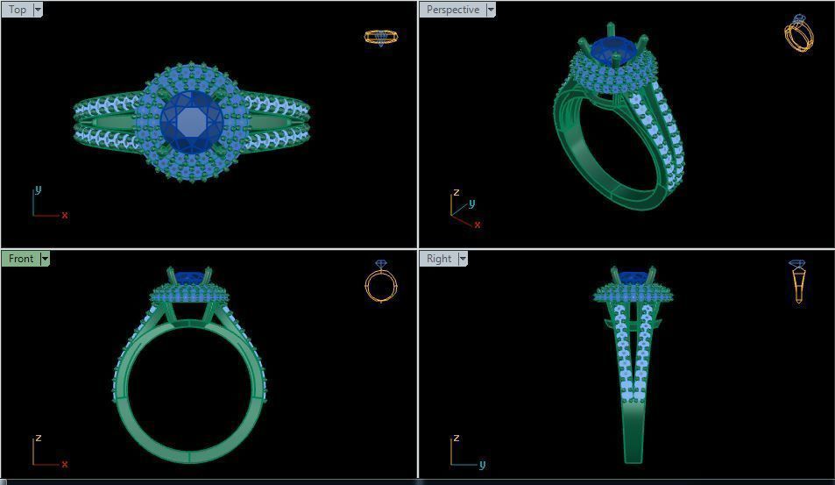Open the Right viewport dropdown arrow

tap(463, 259)
